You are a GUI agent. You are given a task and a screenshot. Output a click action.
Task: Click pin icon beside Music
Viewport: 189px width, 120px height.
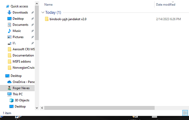(x=32, y=31)
